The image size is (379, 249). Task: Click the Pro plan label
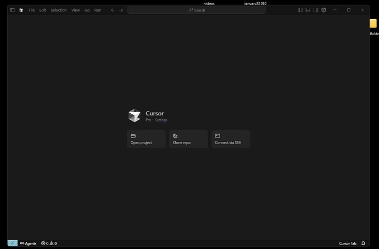click(x=148, y=120)
